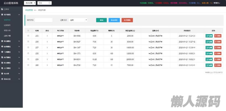Check the checkbox for row 259
The width and height of the screenshot is (226, 111).
click(28, 59)
